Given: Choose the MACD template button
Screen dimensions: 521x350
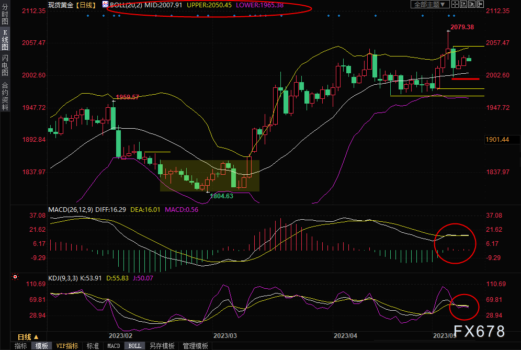Looking at the screenshot, I should (x=114, y=346).
